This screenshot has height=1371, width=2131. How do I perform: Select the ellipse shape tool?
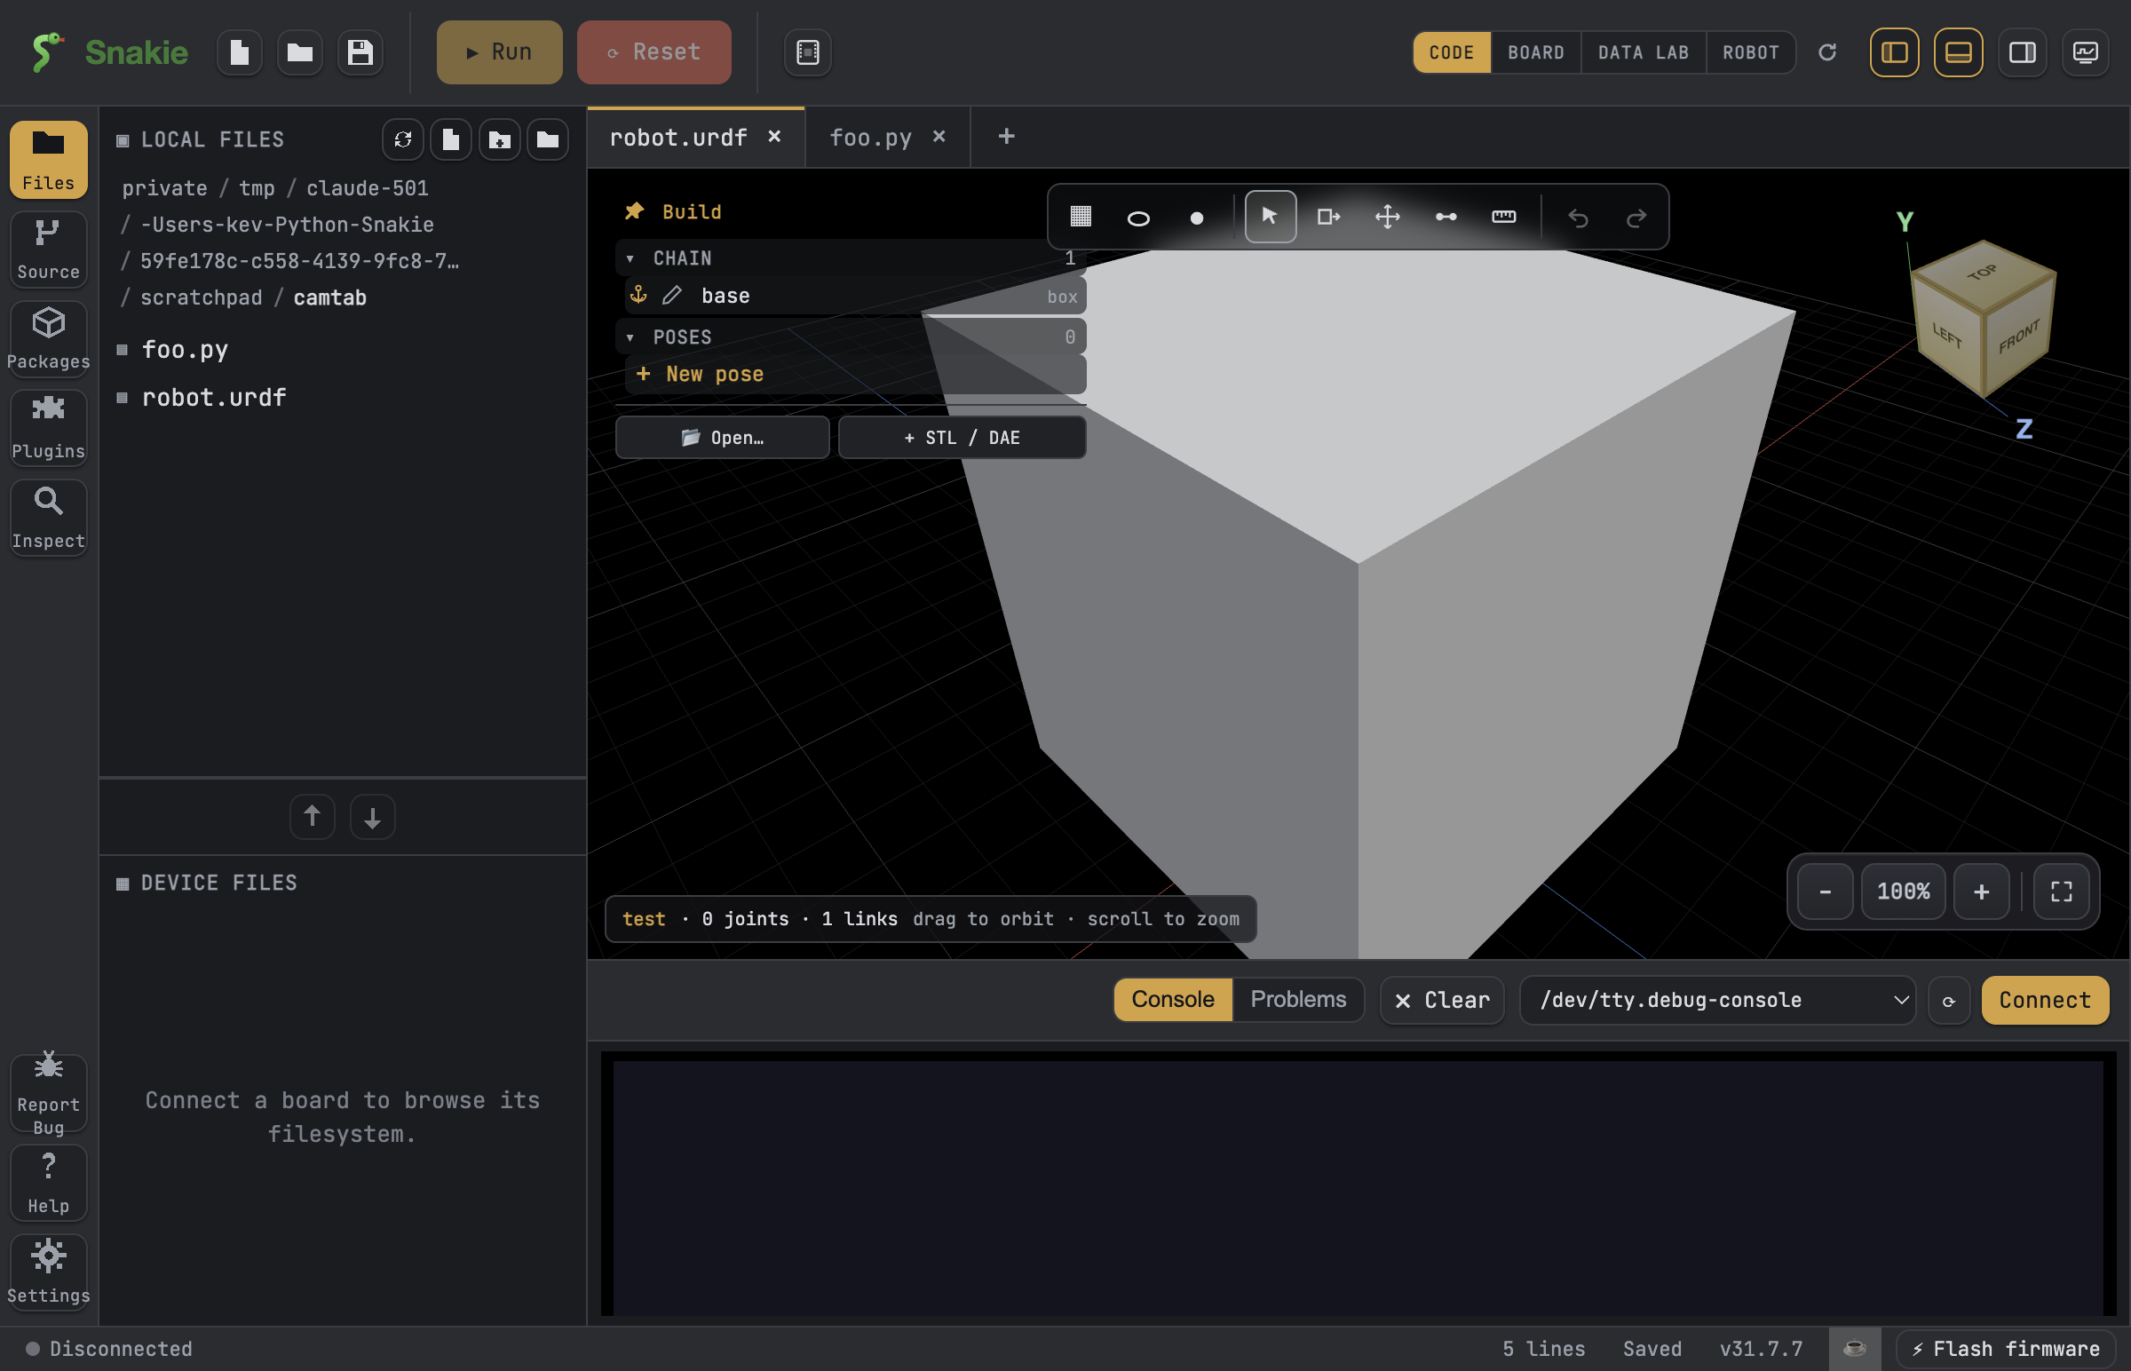[x=1137, y=218]
